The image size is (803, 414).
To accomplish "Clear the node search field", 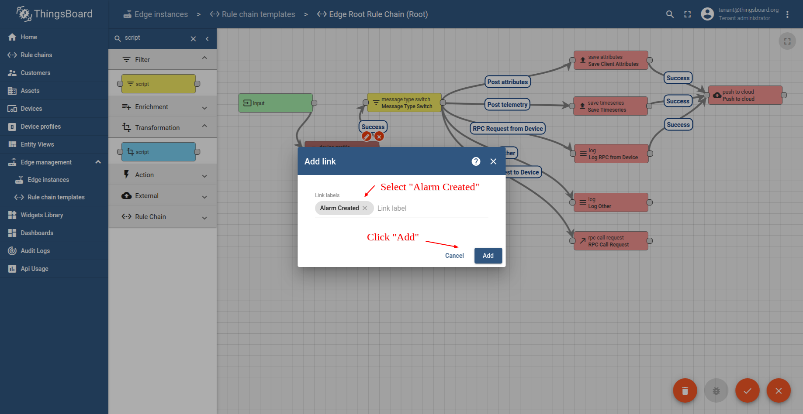I will [194, 39].
